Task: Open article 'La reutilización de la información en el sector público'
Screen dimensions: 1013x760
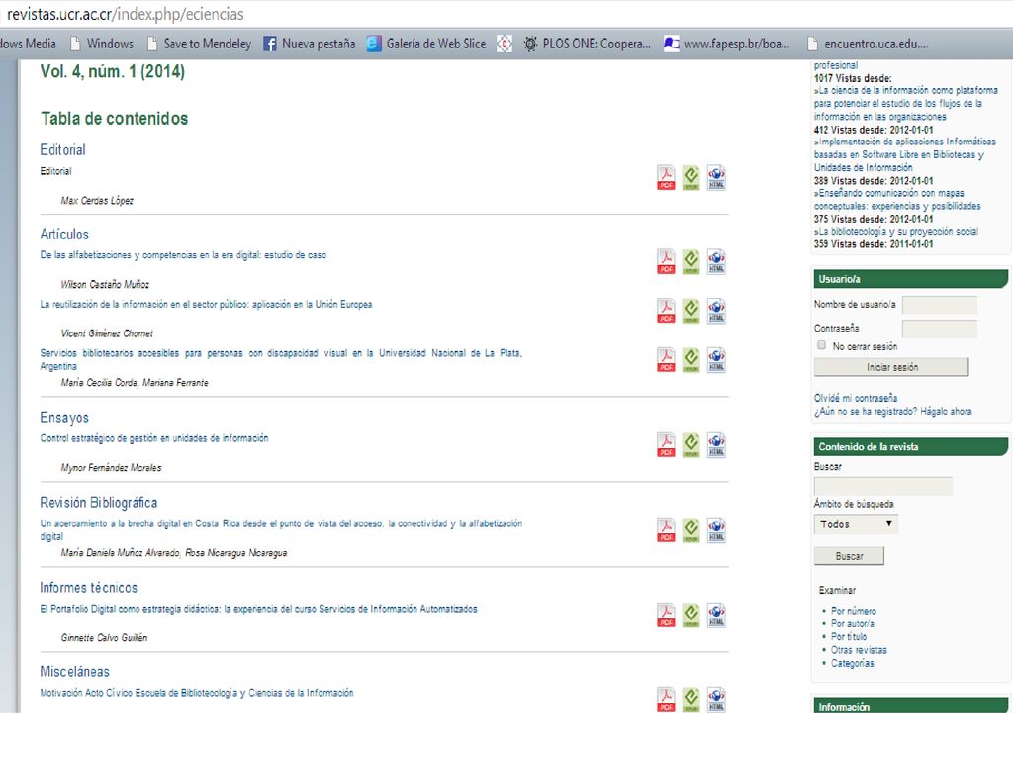Action: click(206, 305)
